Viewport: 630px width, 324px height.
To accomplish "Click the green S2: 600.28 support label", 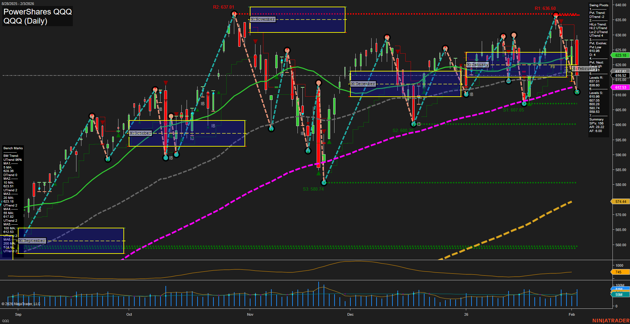I will click(x=402, y=130).
